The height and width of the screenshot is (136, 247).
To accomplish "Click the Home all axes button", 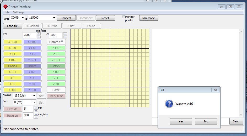I will [x=56, y=90].
